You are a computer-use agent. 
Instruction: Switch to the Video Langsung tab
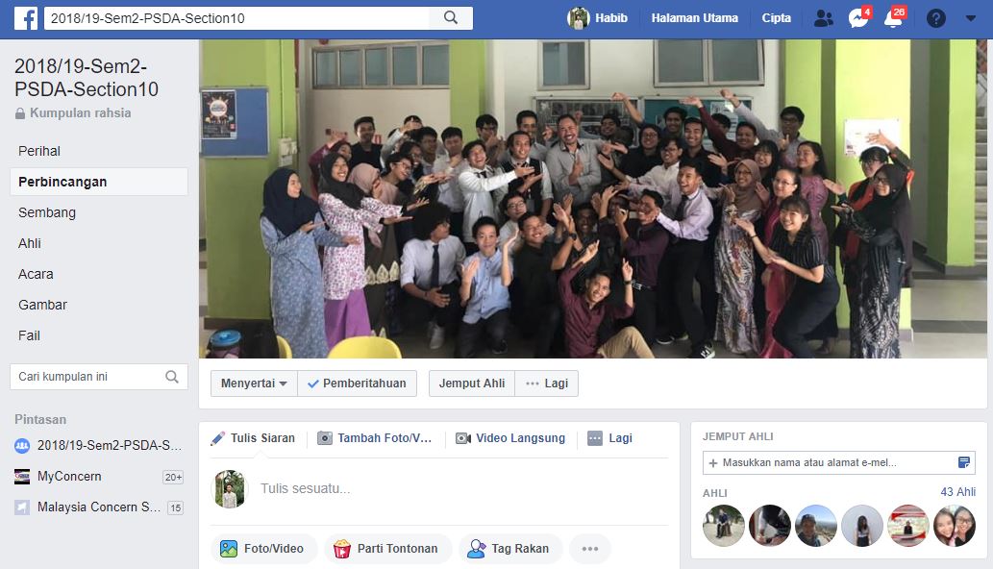pos(510,438)
